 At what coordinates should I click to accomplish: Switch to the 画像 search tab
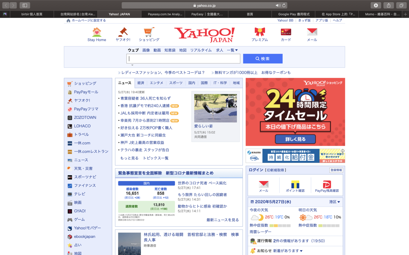click(x=146, y=50)
